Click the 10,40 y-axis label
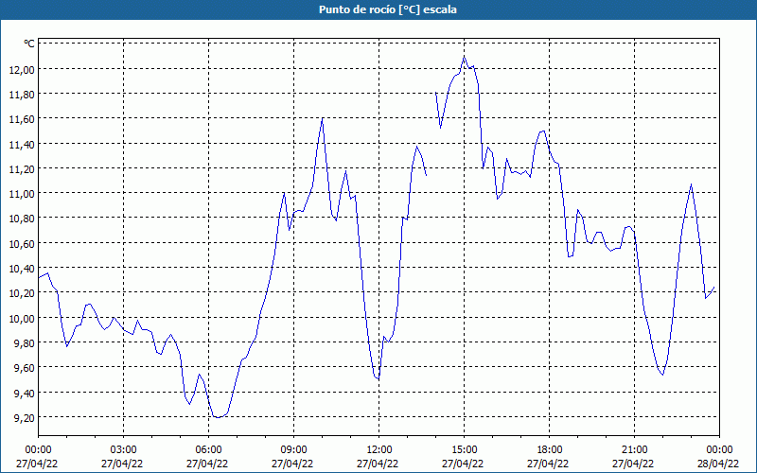This screenshot has width=757, height=473. (22, 268)
